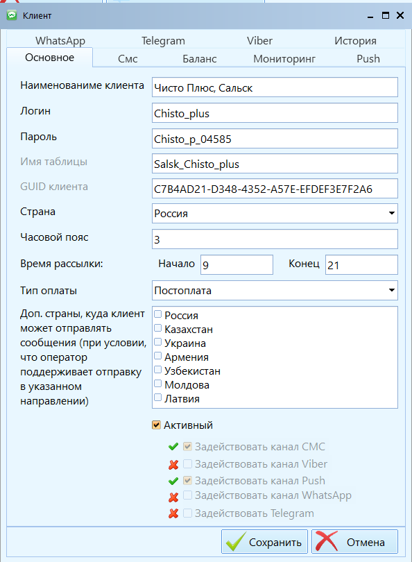Switch to the Viber tab
The width and height of the screenshot is (412, 562).
pyautogui.click(x=259, y=41)
